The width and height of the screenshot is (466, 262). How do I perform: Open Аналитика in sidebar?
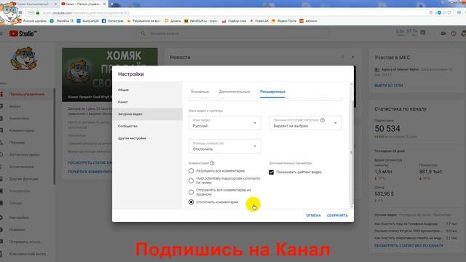click(x=19, y=118)
